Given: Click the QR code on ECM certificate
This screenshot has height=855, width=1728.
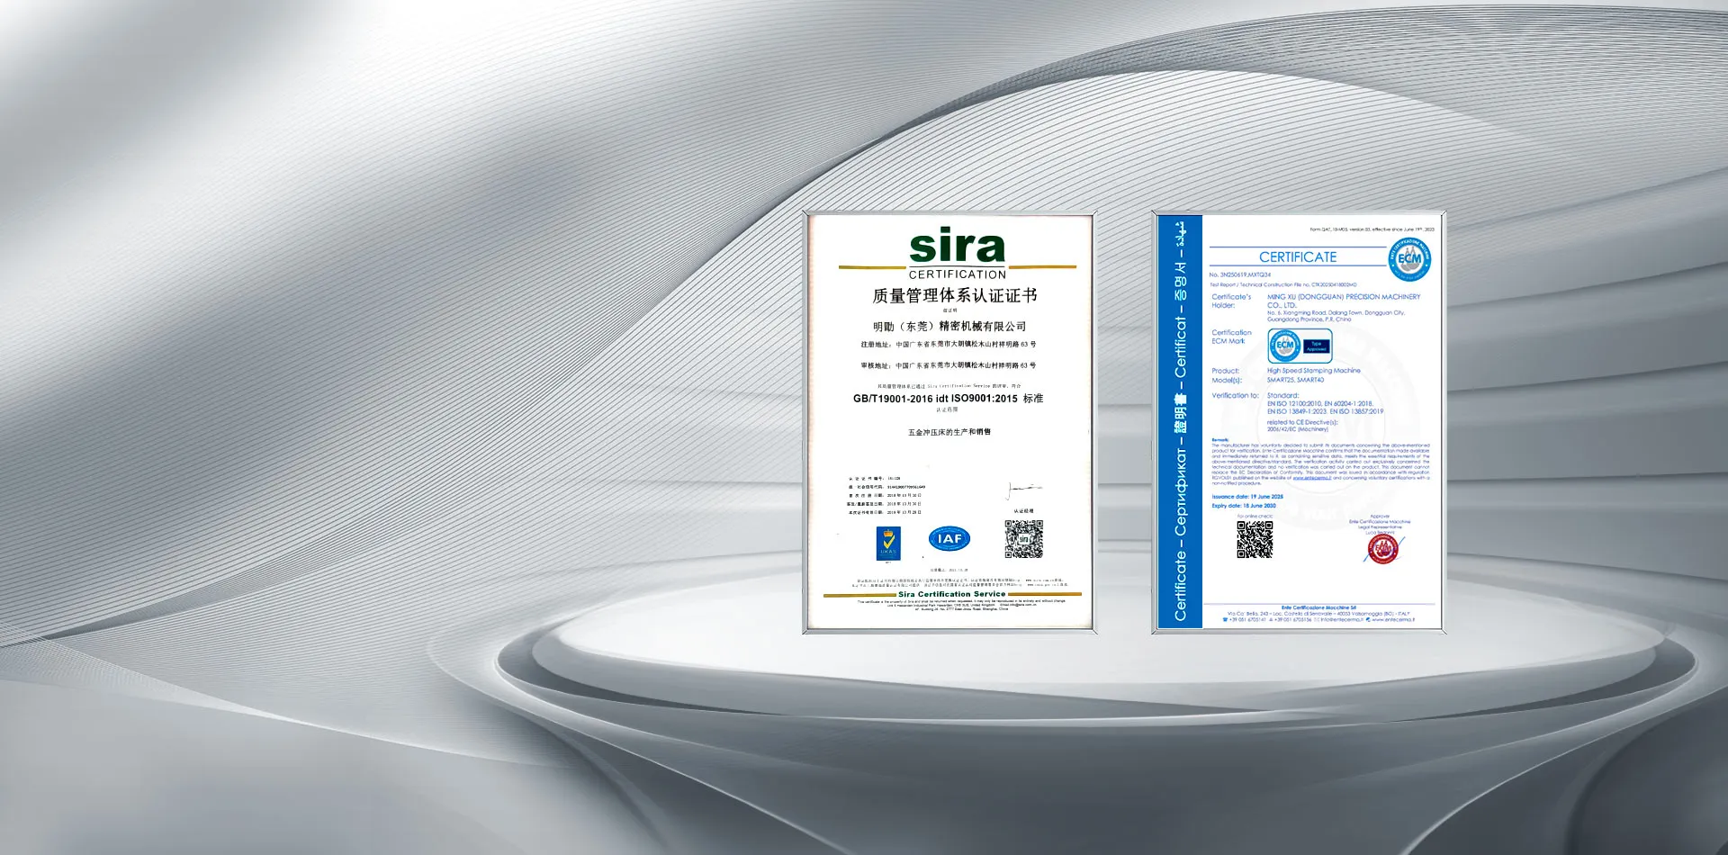Looking at the screenshot, I should (1254, 539).
